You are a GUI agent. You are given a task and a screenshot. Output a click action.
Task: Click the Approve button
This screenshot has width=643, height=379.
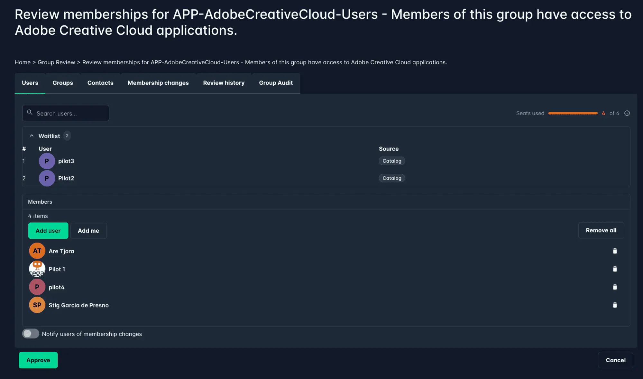(38, 360)
